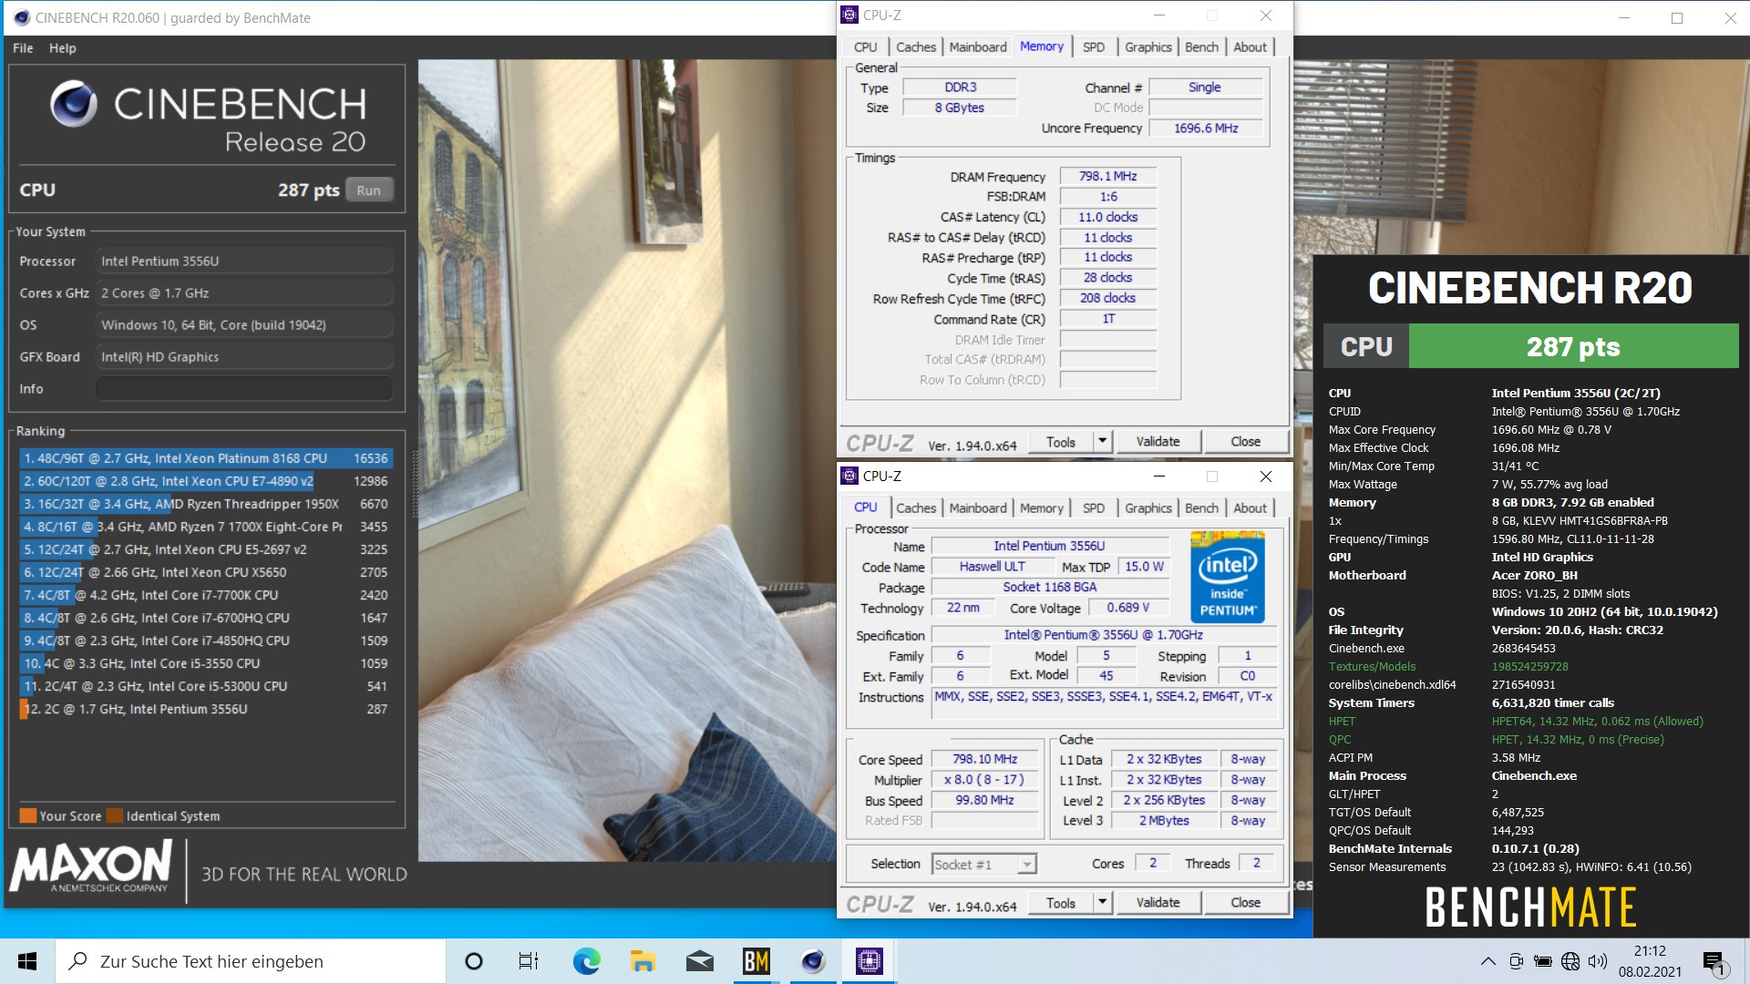Click the Meet Now tray icon
This screenshot has width=1750, height=984.
click(x=1516, y=961)
